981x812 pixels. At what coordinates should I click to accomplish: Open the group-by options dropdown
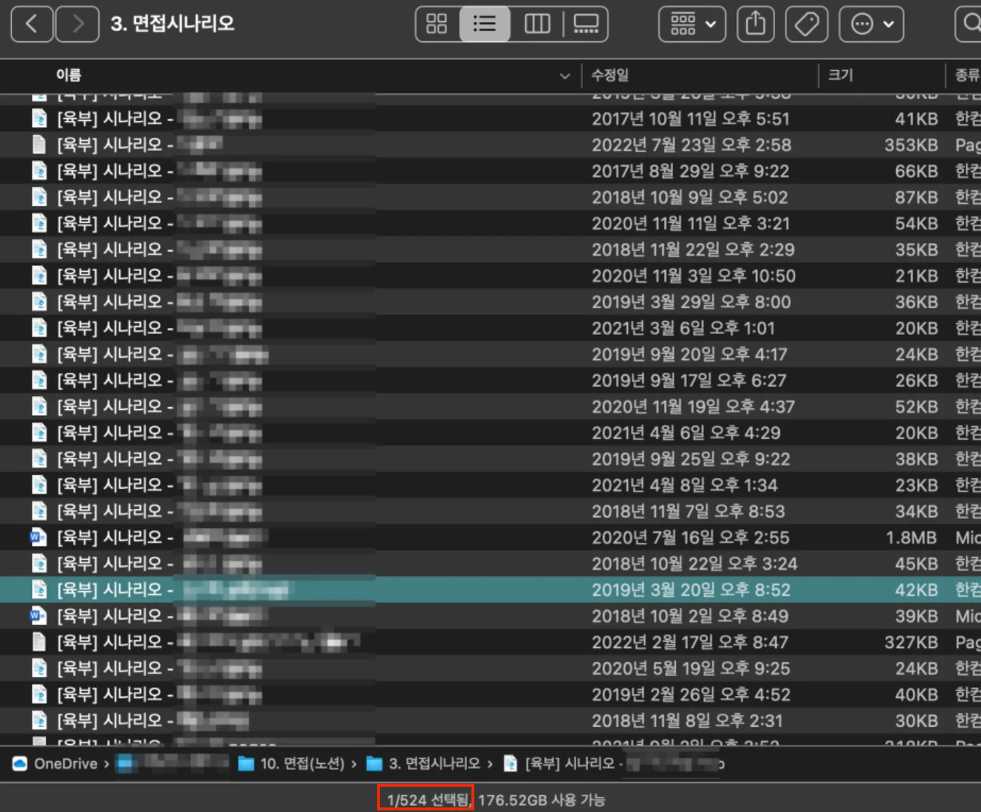692,24
